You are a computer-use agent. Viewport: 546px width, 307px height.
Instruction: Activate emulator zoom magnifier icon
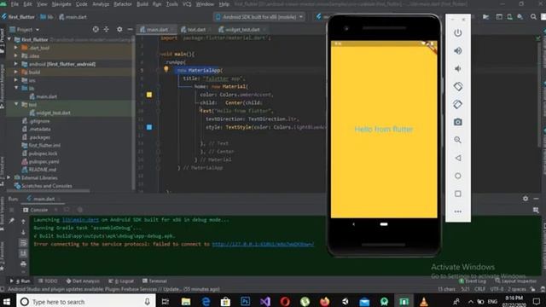coord(457,140)
